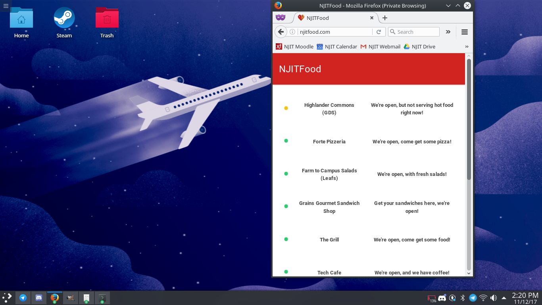Image resolution: width=542 pixels, height=305 pixels.
Task: Switch to Firefox taskbar entry
Action: click(x=55, y=298)
